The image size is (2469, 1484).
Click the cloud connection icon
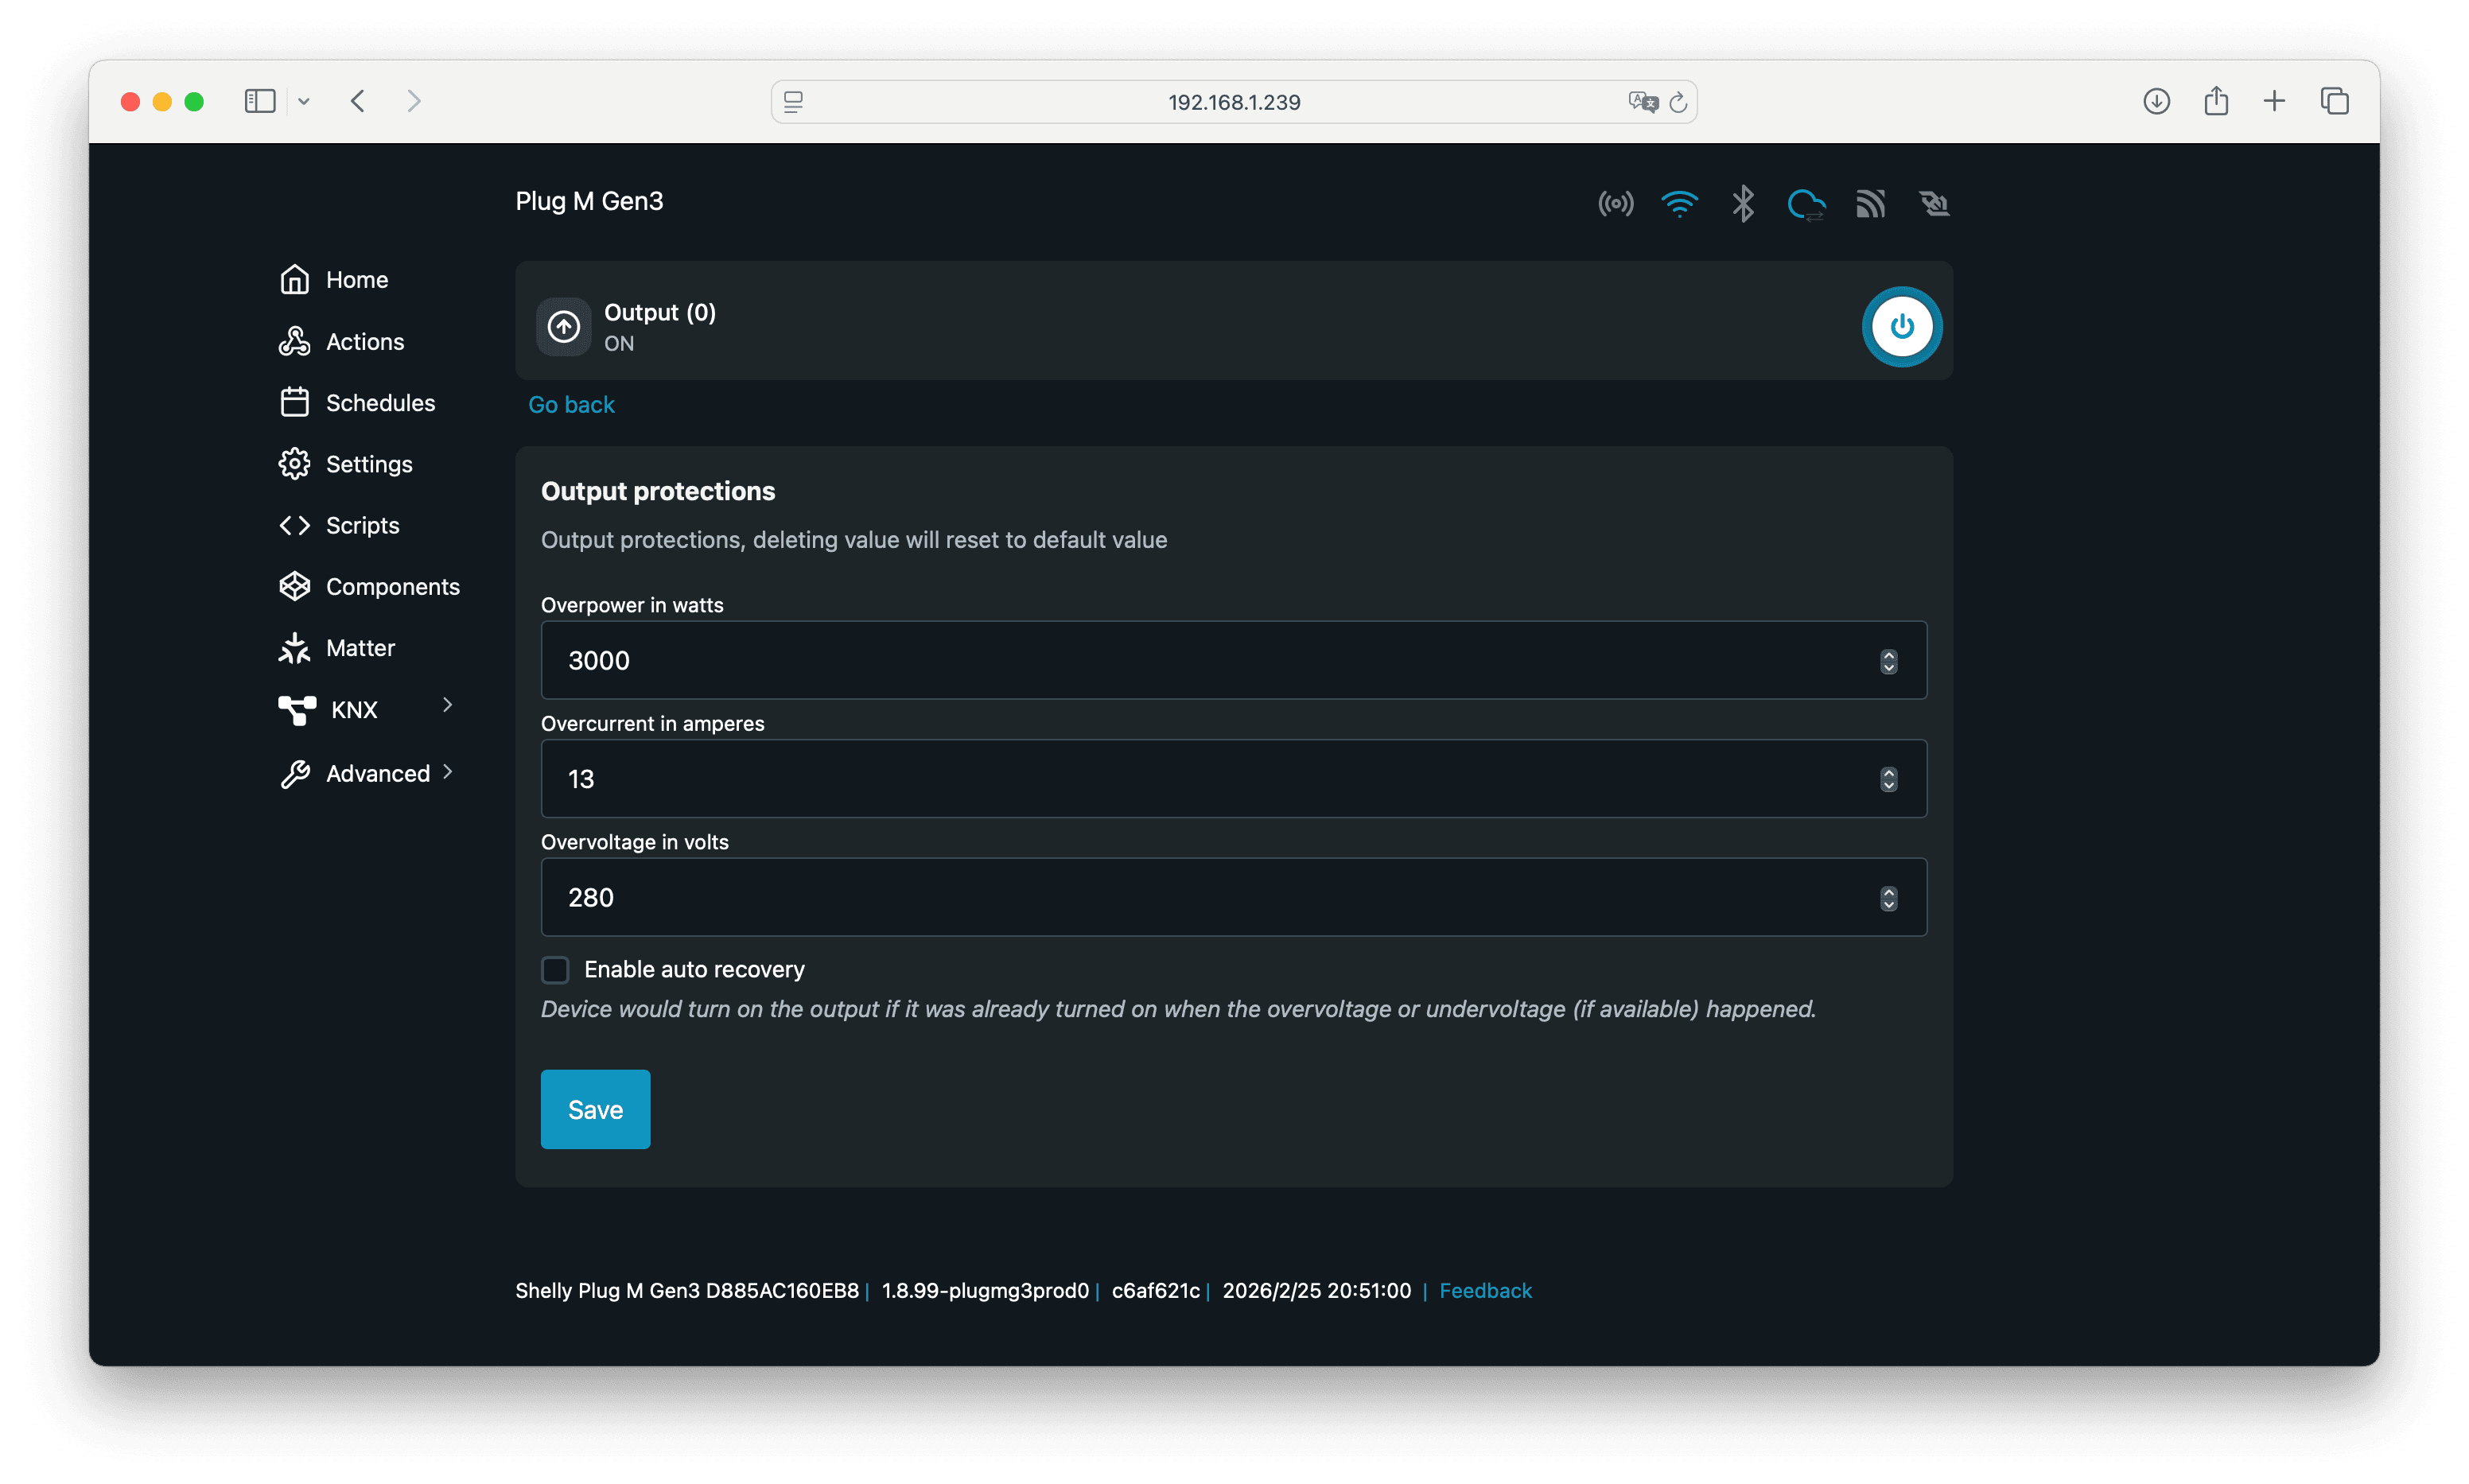click(1806, 205)
